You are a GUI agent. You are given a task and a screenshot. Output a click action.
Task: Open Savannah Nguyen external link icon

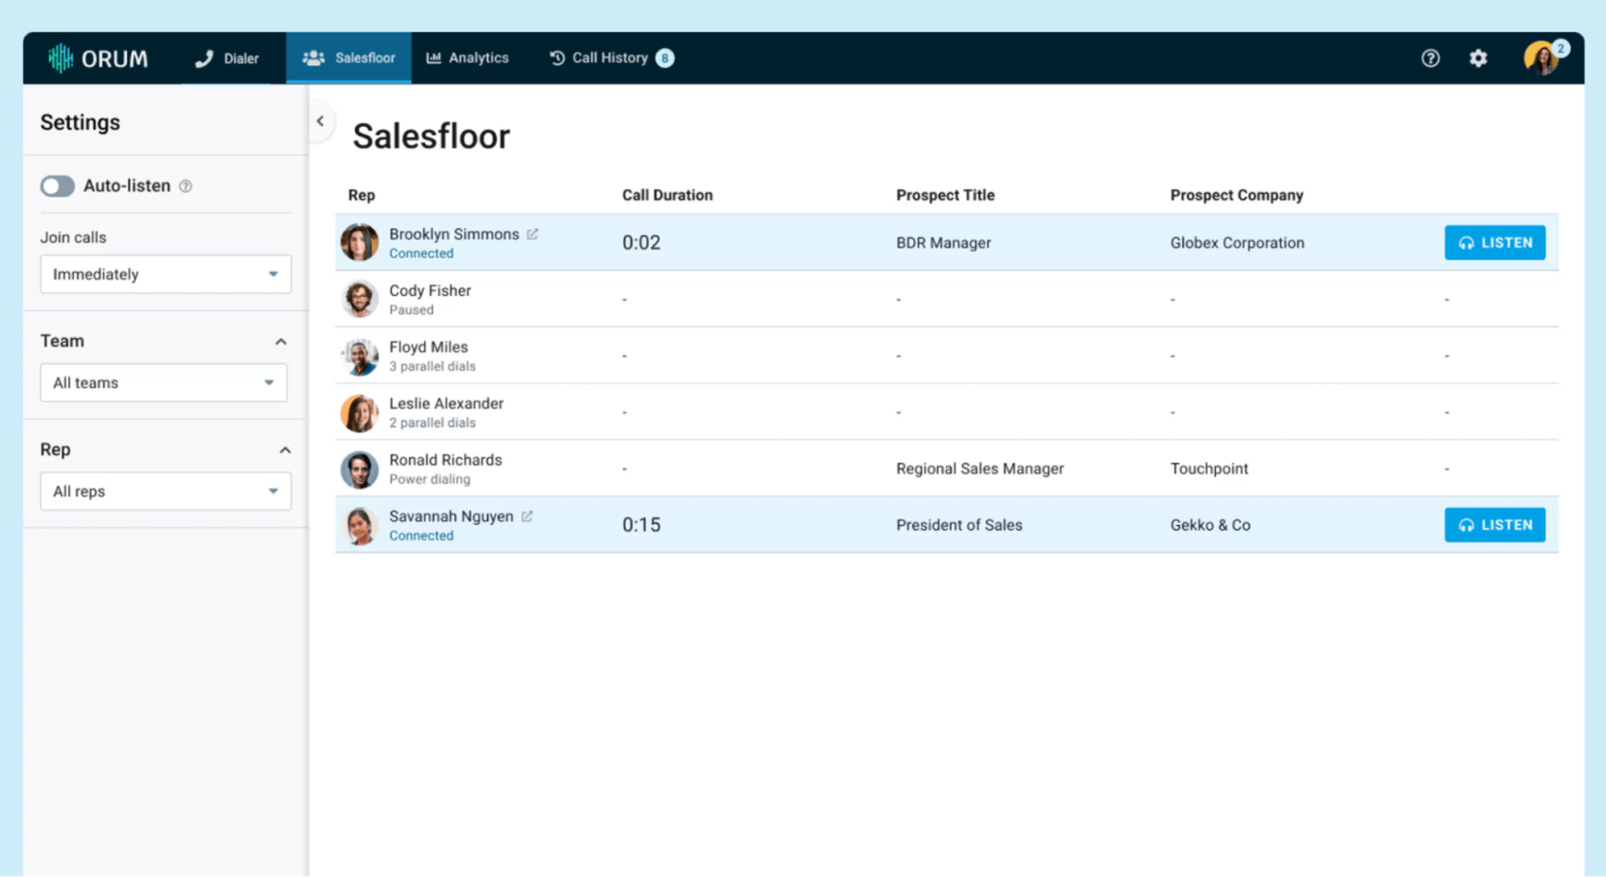point(527,516)
